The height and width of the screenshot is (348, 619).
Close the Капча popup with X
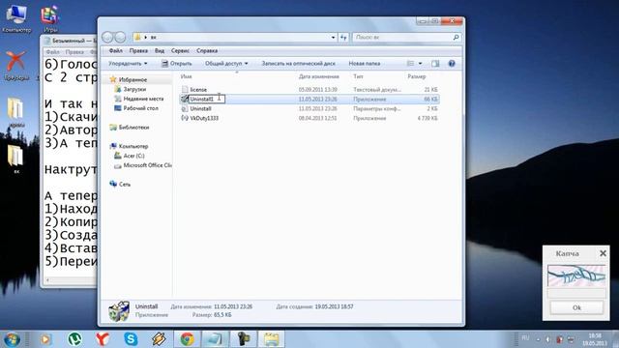pos(603,253)
